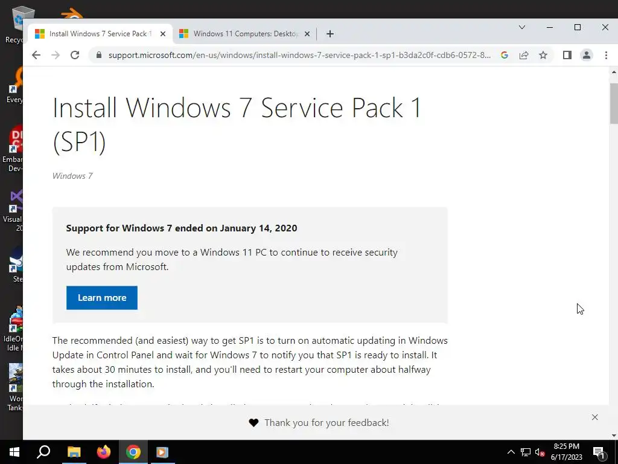Expand the tab search chevron
This screenshot has width=618, height=464.
(522, 27)
